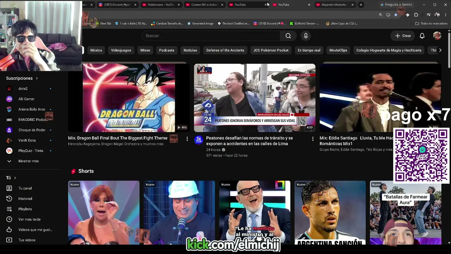Select the En tiempo real chip
Viewport: 451px width, 254px height.
tap(309, 50)
